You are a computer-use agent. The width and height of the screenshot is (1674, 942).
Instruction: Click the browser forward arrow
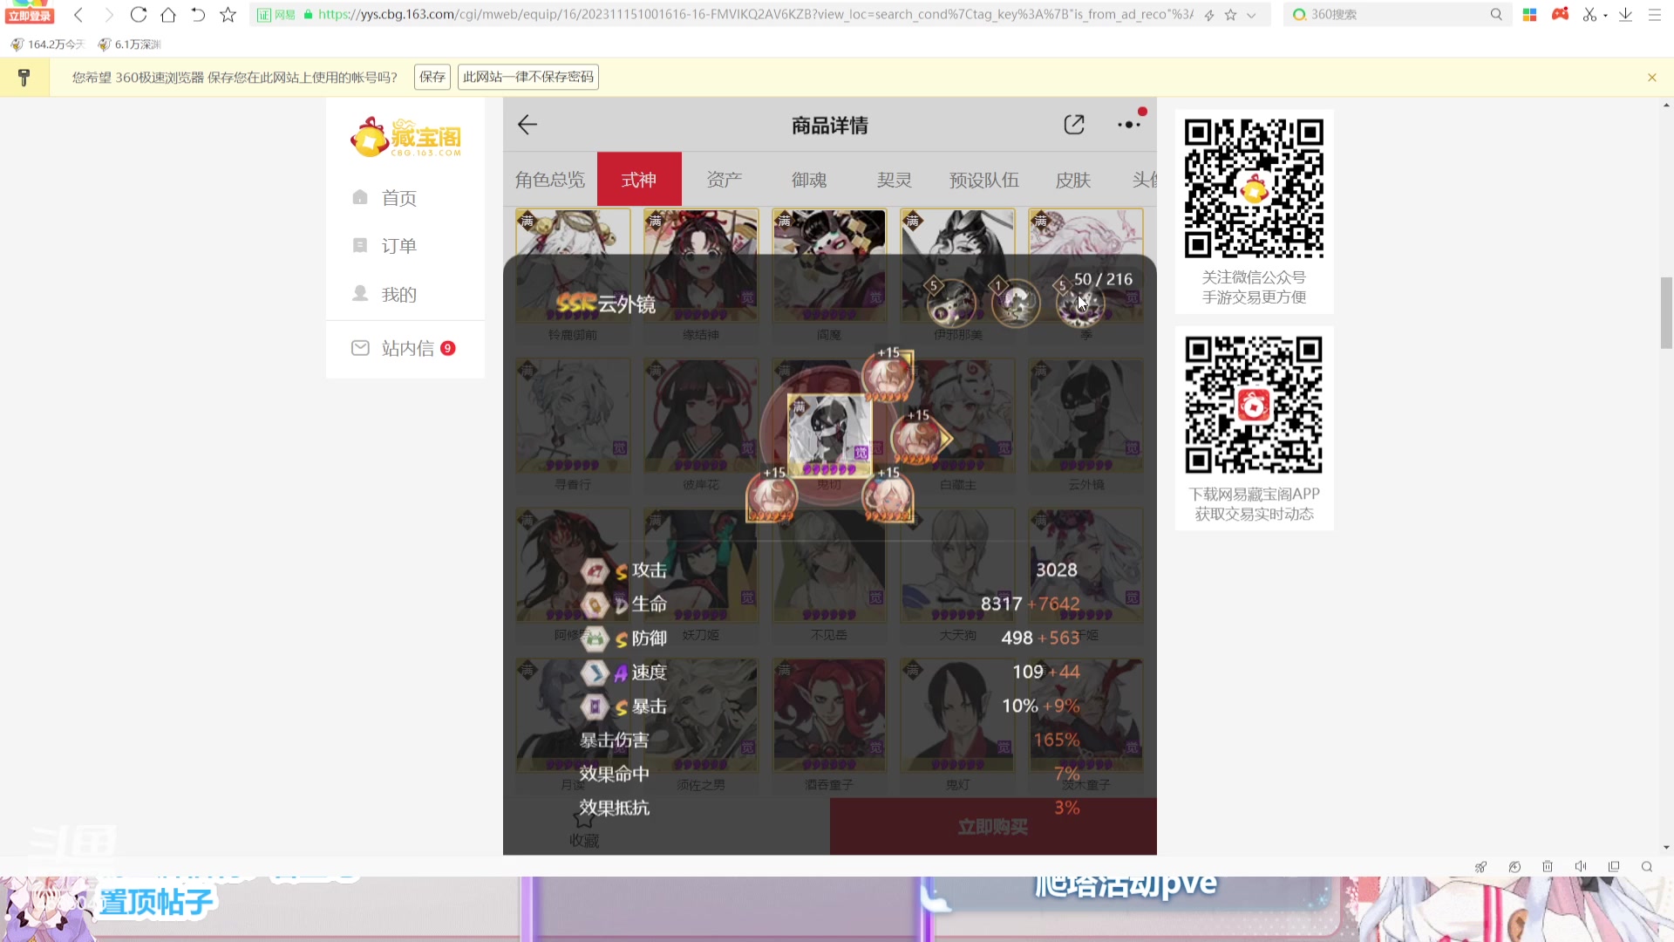(109, 15)
